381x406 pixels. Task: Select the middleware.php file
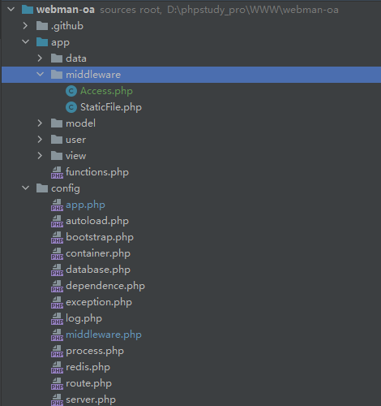pos(104,335)
